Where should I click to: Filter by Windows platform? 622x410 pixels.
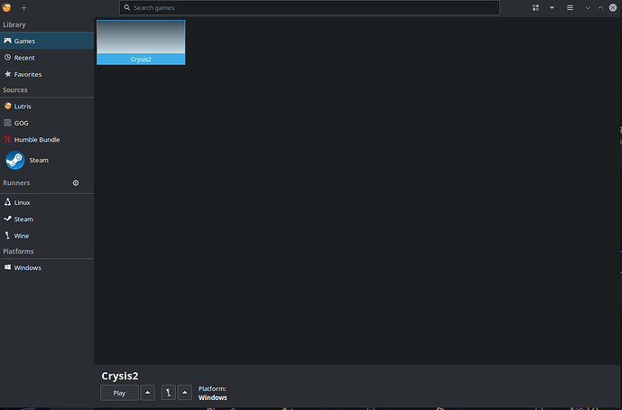47,268
